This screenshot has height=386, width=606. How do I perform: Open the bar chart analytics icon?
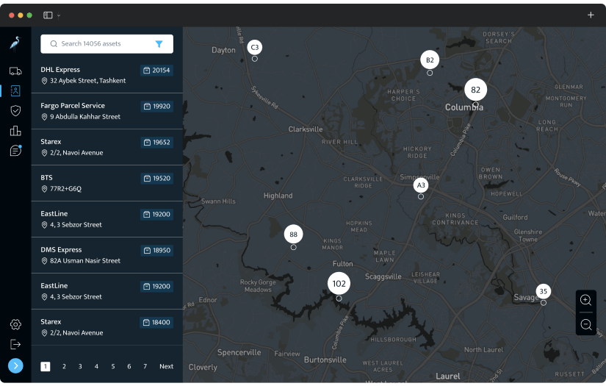pos(15,131)
